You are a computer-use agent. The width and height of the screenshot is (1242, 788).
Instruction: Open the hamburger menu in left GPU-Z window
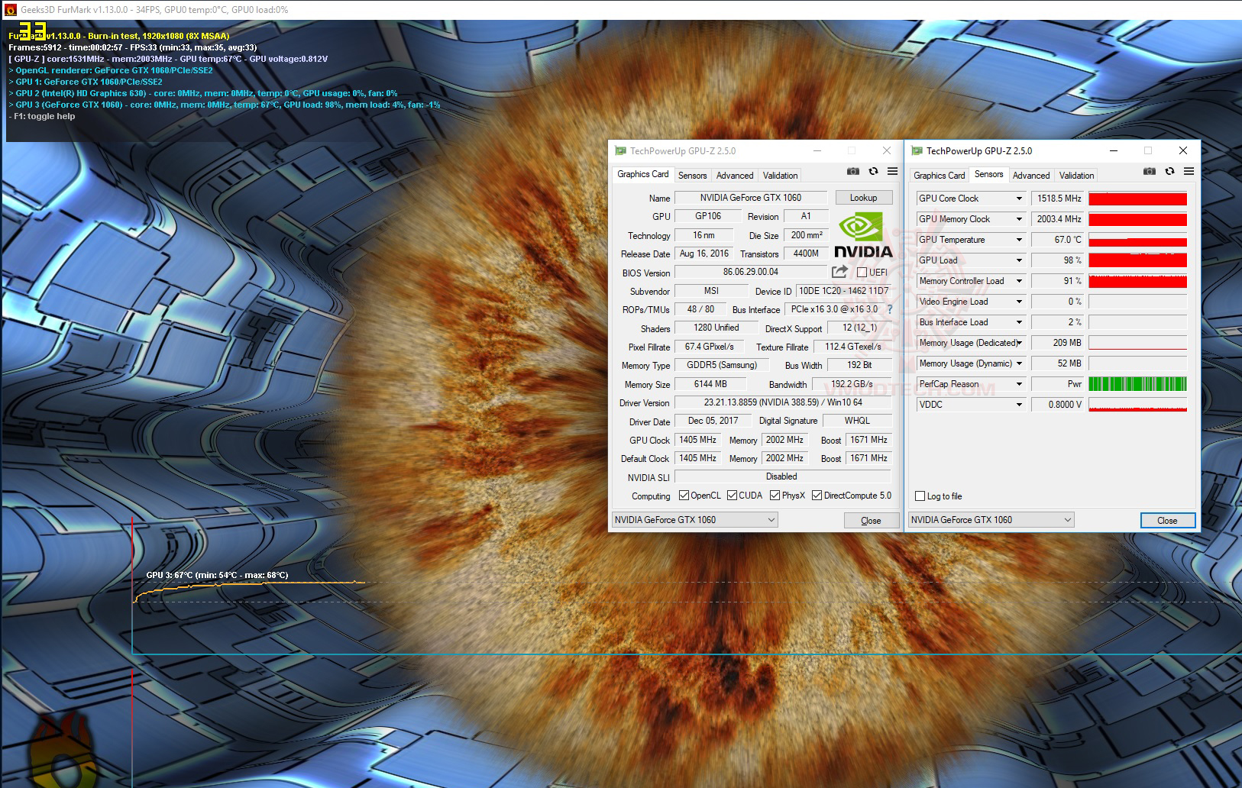(x=892, y=172)
